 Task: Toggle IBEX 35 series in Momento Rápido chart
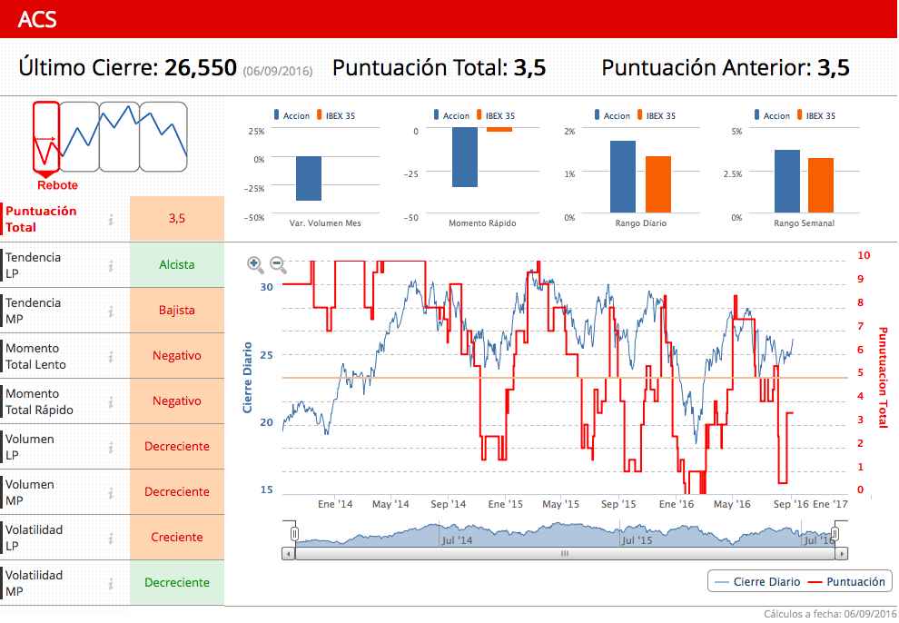point(496,115)
